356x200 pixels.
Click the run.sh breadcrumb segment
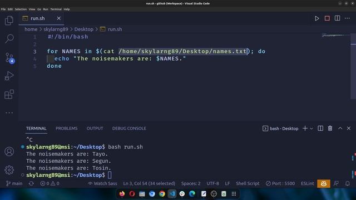(x=111, y=29)
